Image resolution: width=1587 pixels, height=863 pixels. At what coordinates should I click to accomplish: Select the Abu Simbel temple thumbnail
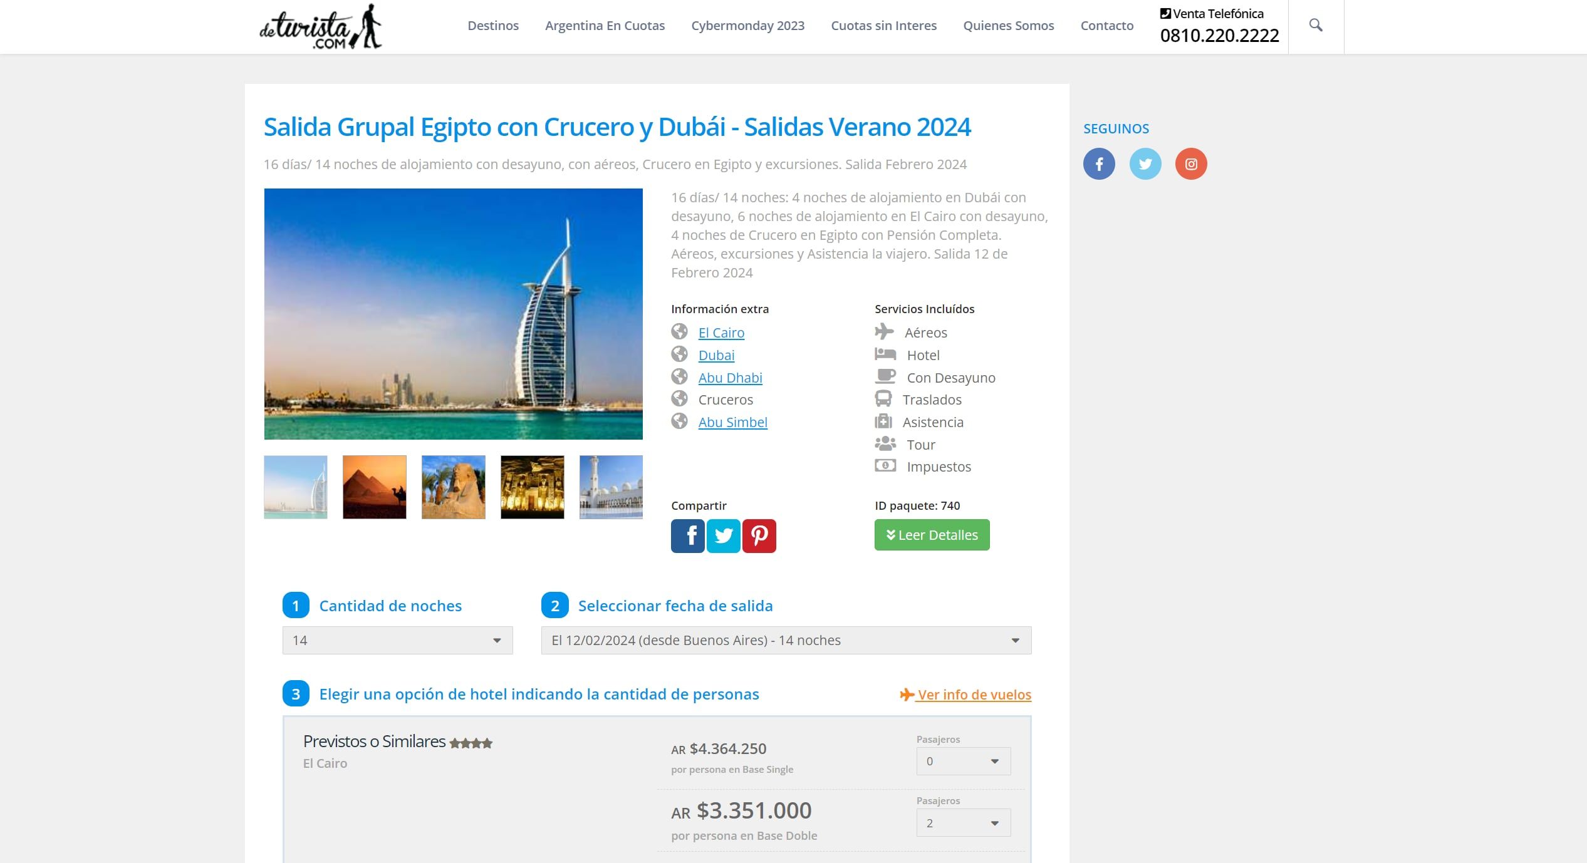tap(533, 487)
